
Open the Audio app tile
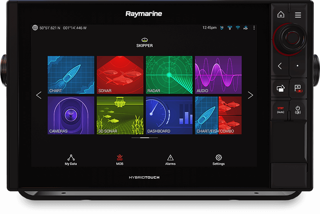[x=218, y=75]
